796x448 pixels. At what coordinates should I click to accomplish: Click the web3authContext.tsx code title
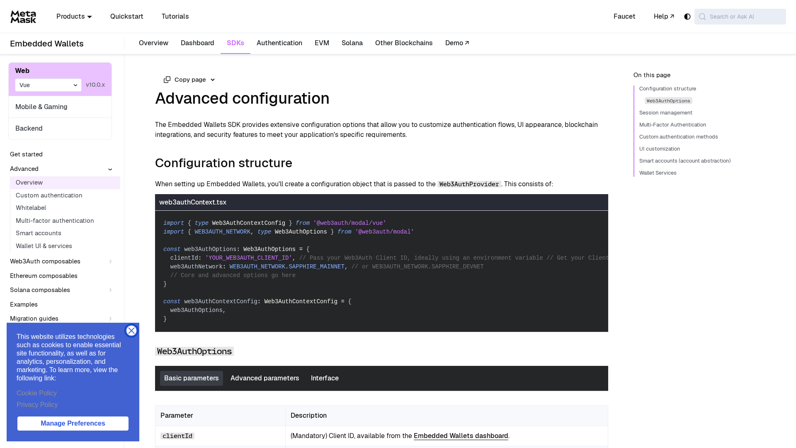[x=193, y=202]
